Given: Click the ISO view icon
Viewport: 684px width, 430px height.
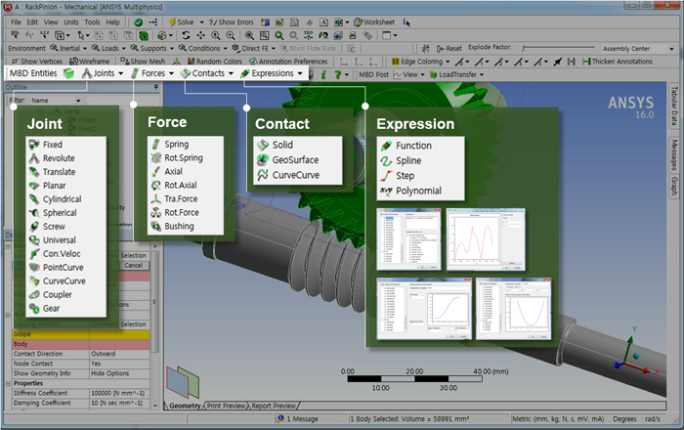Looking at the screenshot, I should coord(309,35).
